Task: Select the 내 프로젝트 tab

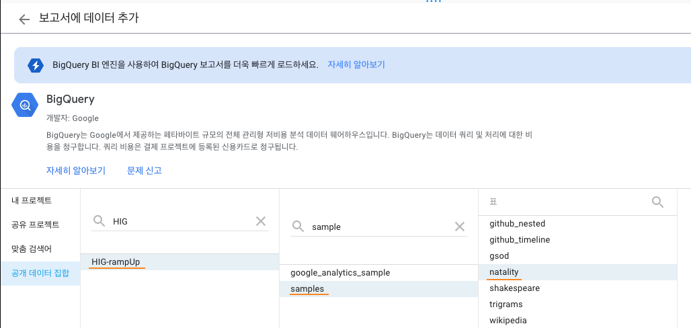Action: click(x=40, y=200)
